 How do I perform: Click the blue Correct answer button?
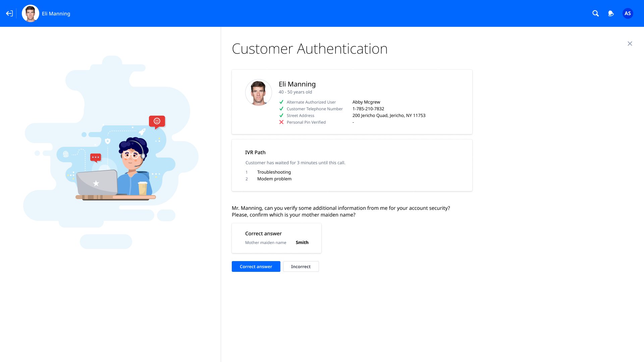[256, 266]
